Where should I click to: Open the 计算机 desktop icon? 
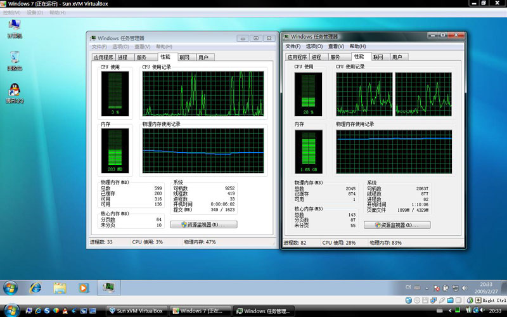pyautogui.click(x=15, y=29)
